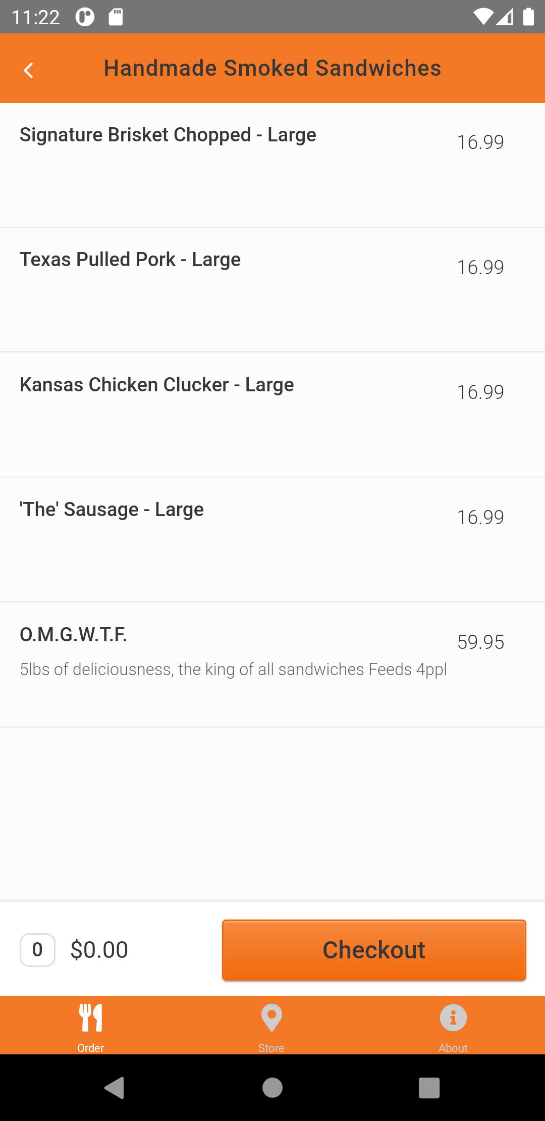Viewport: 545px width, 1121px height.
Task: Choose Kansas Chicken Clucker - Large
Action: [156, 385]
